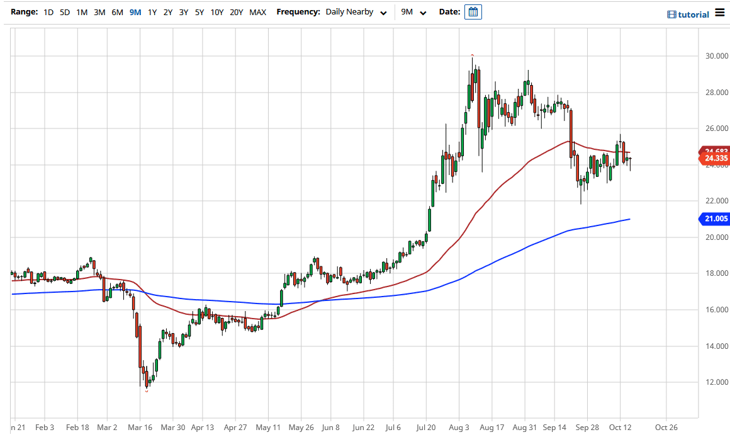
Task: Open the hamburger menu icon
Action: (720, 13)
